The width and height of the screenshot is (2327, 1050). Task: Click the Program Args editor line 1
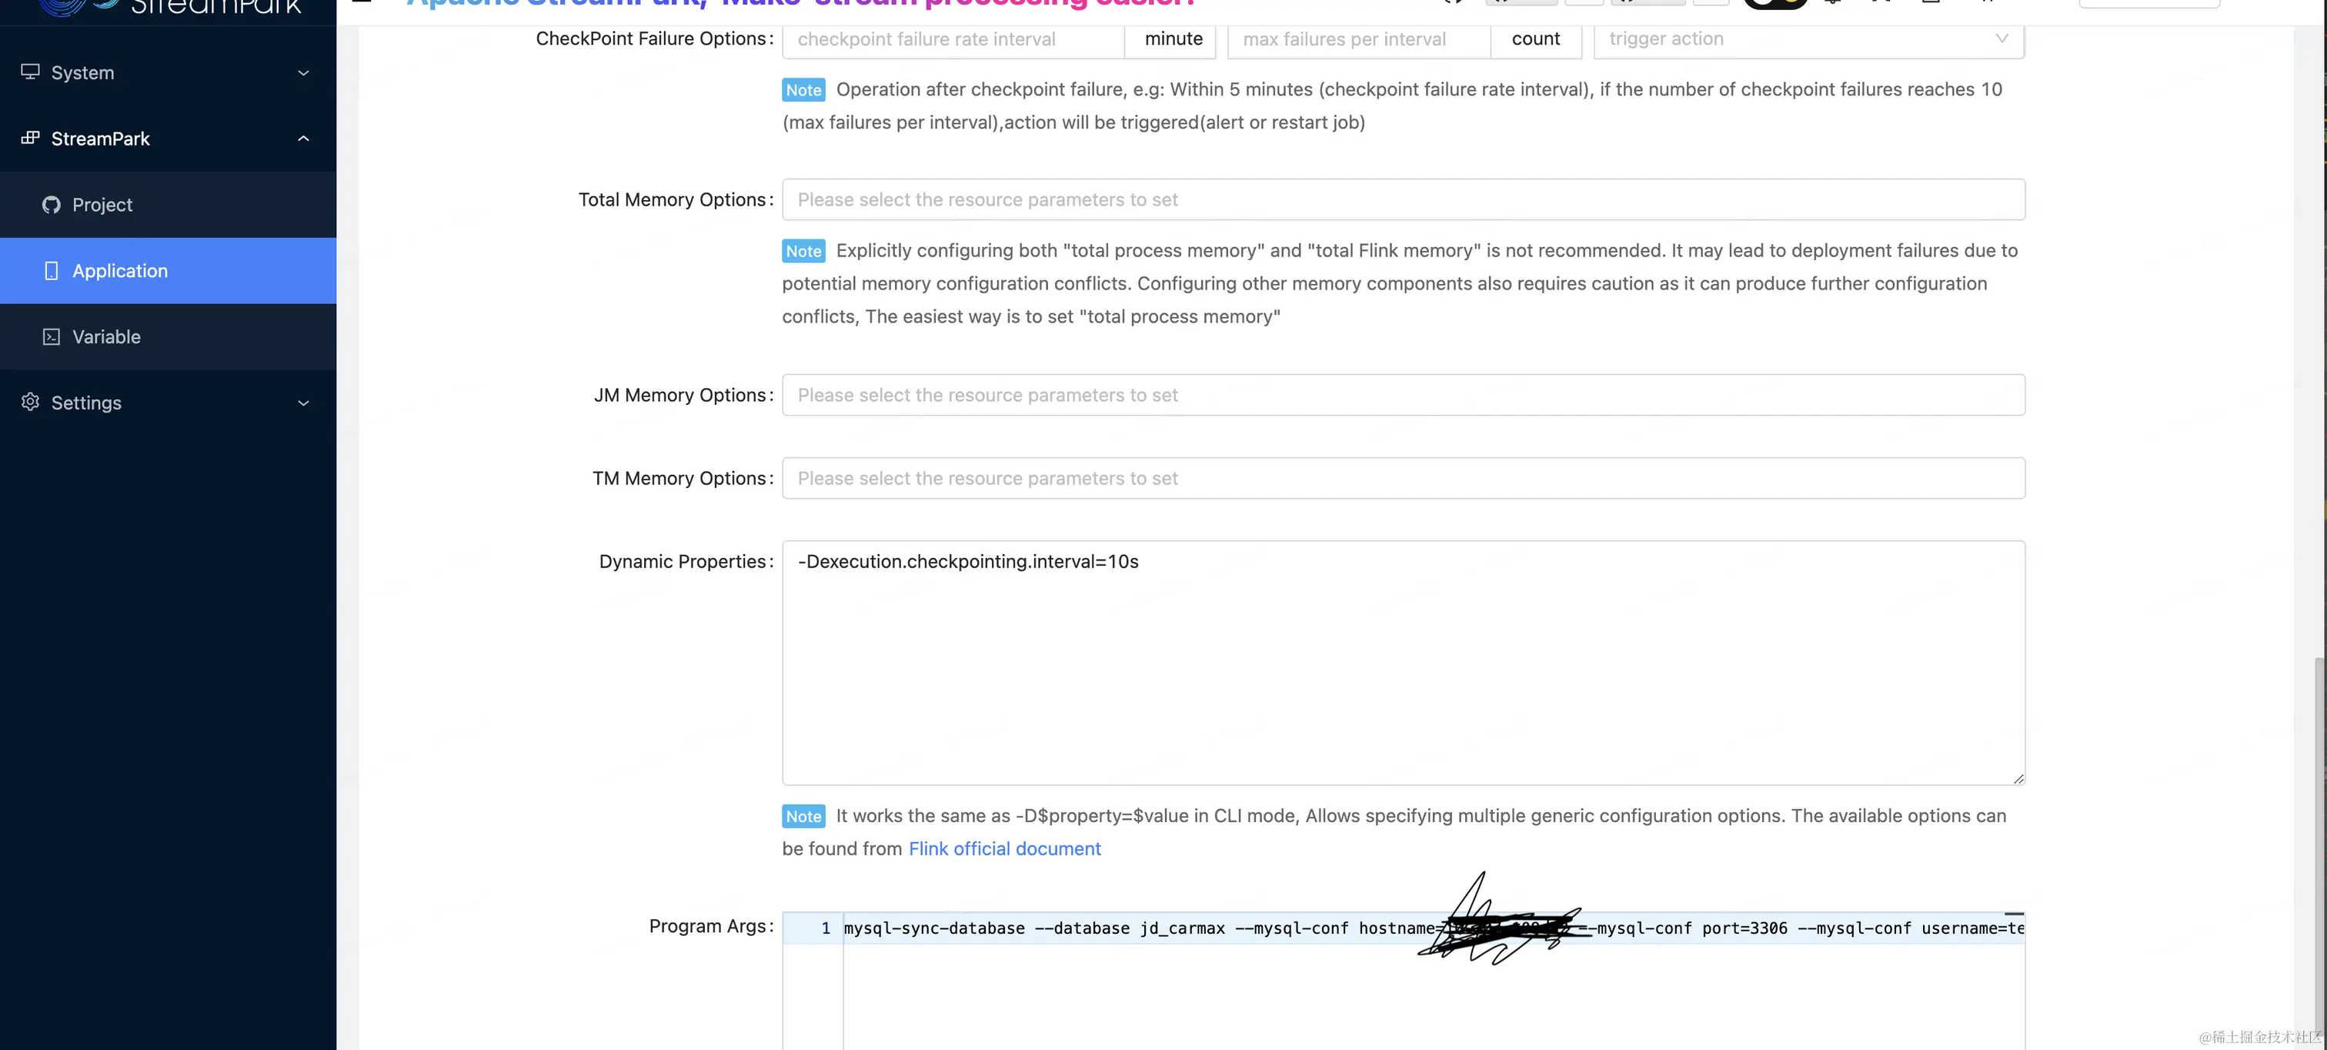1434,928
